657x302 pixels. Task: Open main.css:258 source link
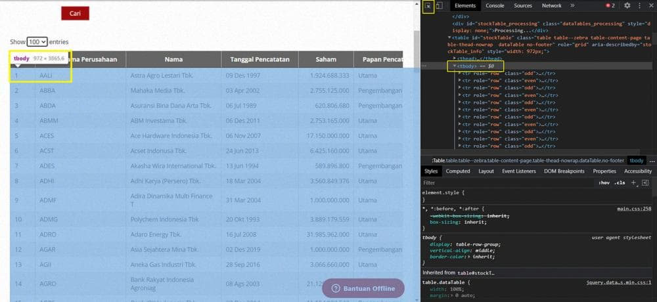pos(634,209)
